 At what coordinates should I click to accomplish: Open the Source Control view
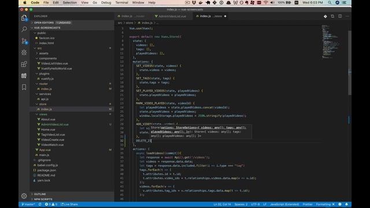pos(24,41)
